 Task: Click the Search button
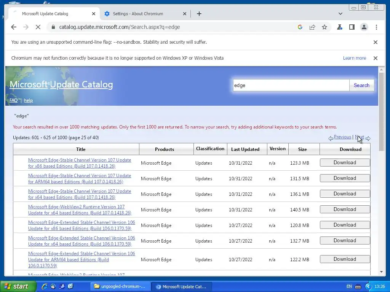(361, 86)
